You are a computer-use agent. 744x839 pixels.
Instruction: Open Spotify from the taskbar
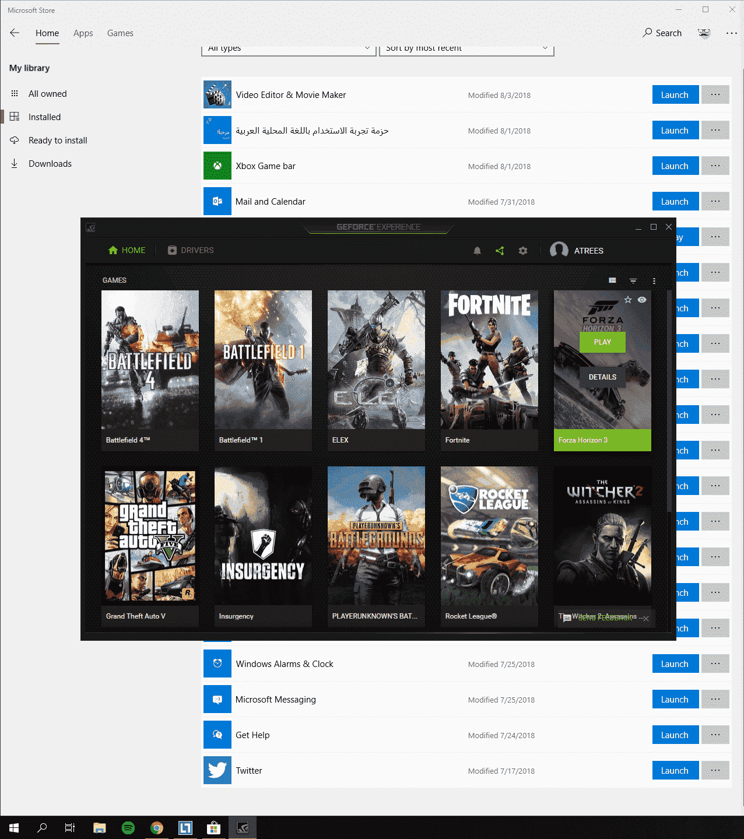click(x=128, y=827)
